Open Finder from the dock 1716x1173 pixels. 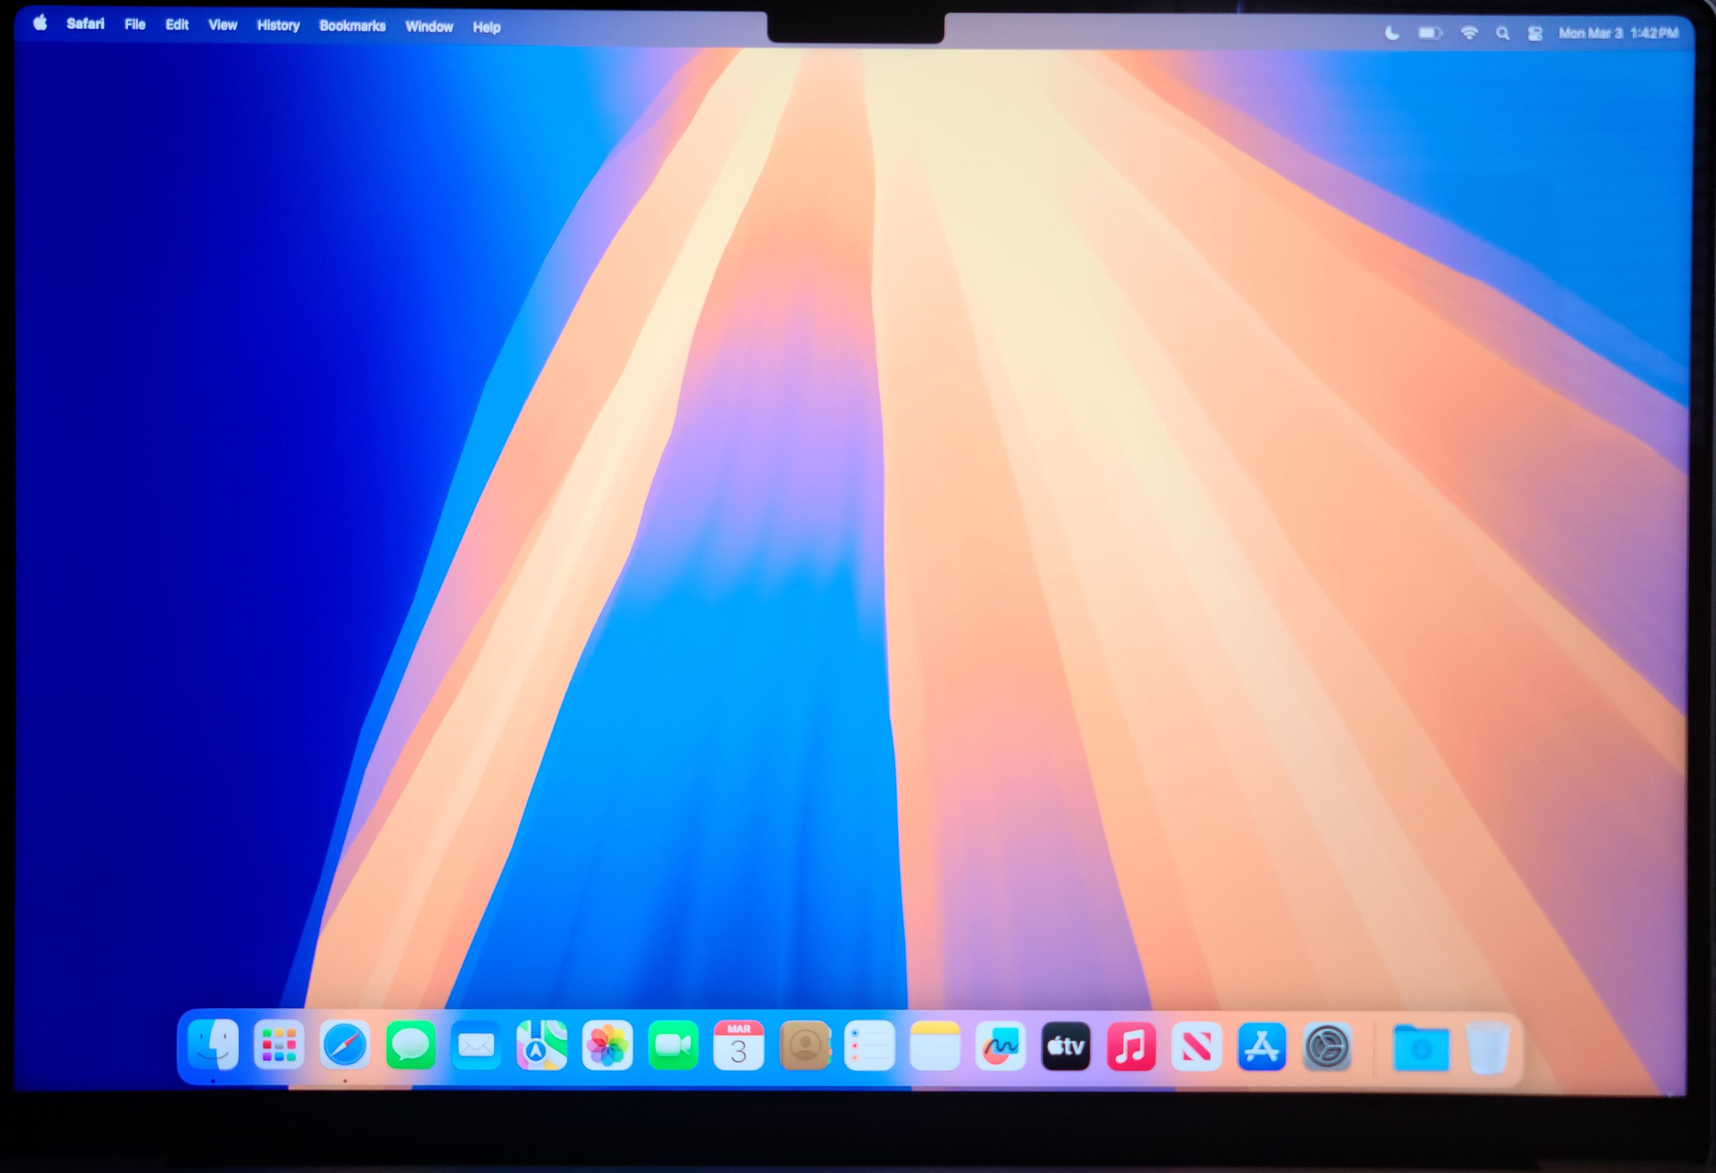pos(213,1044)
